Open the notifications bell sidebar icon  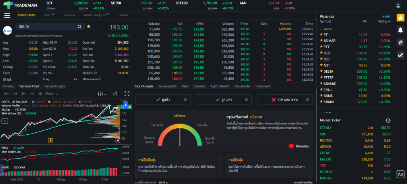click(x=400, y=30)
